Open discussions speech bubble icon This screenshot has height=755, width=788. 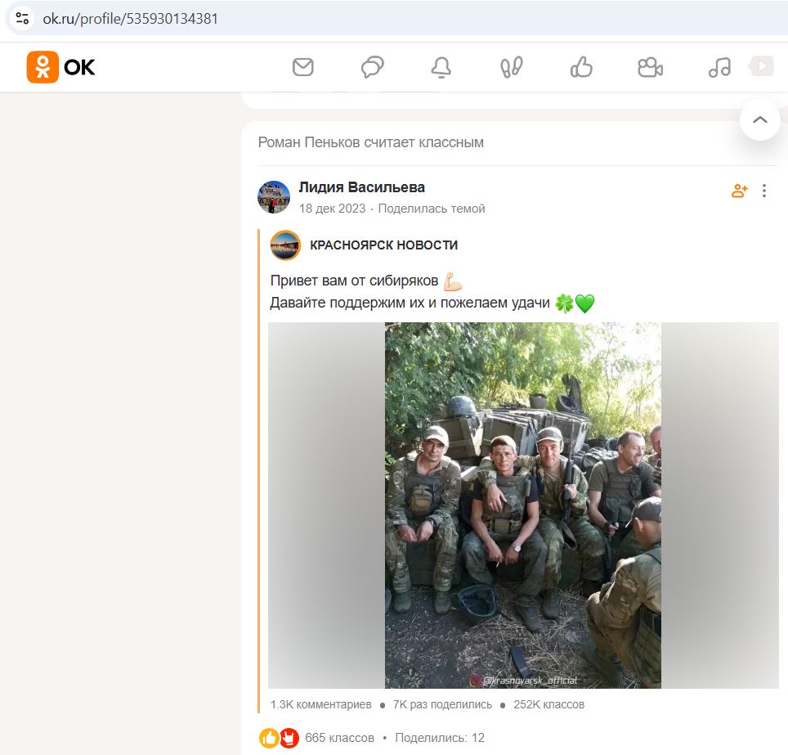(x=373, y=67)
